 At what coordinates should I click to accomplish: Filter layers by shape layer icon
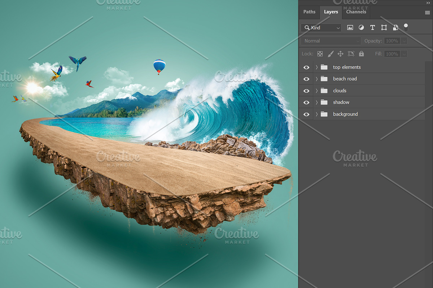[384, 28]
